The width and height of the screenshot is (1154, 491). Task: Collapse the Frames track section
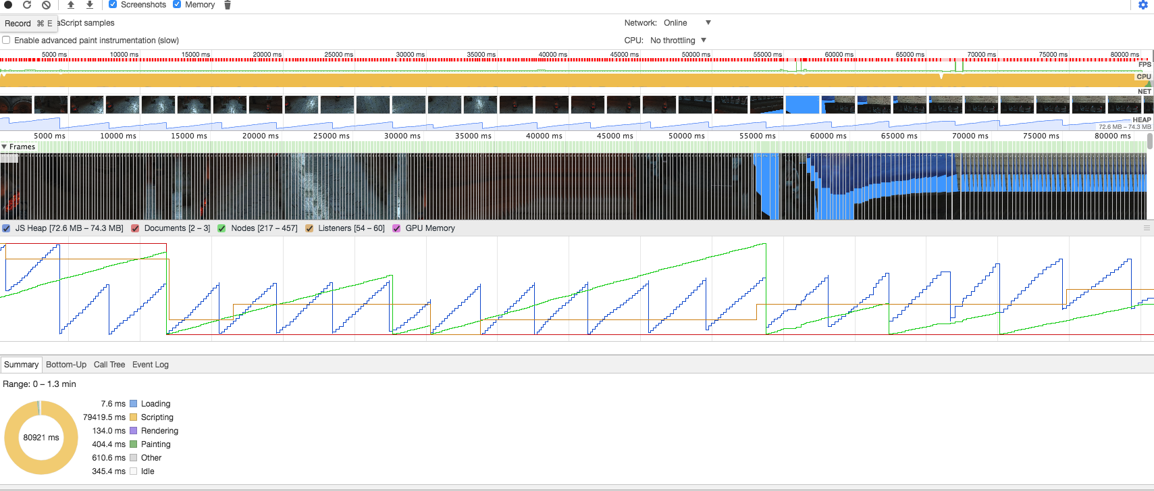click(5, 147)
